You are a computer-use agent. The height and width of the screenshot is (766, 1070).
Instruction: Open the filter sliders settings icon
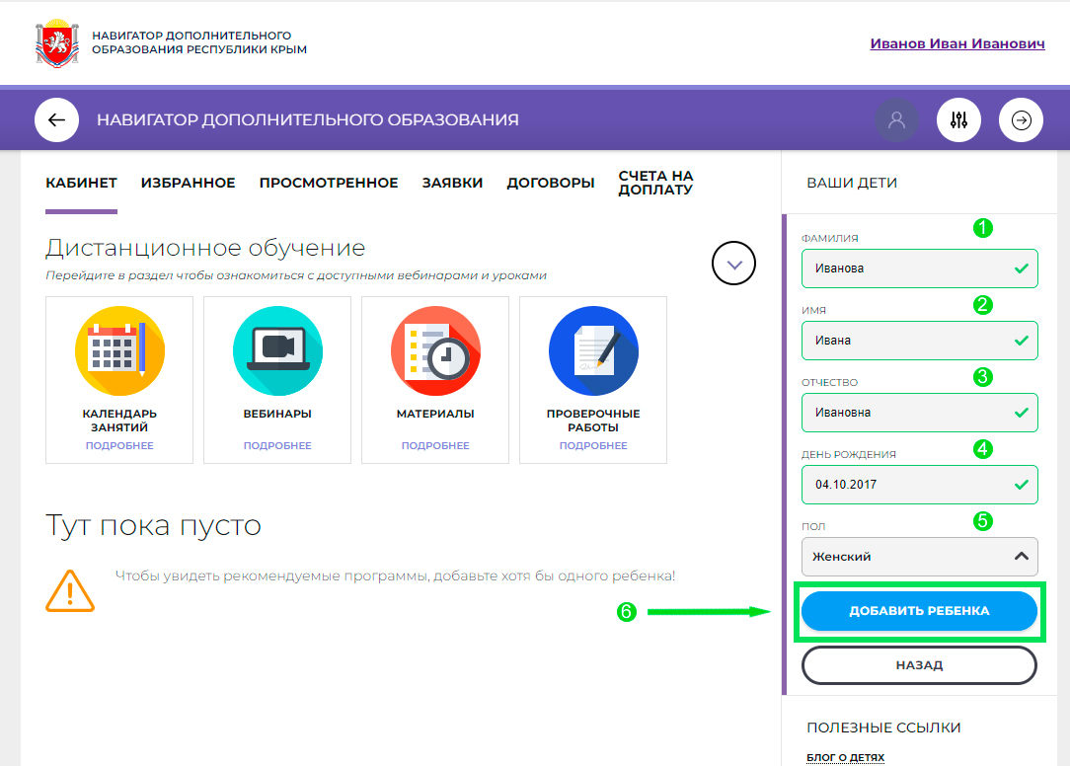click(x=958, y=120)
